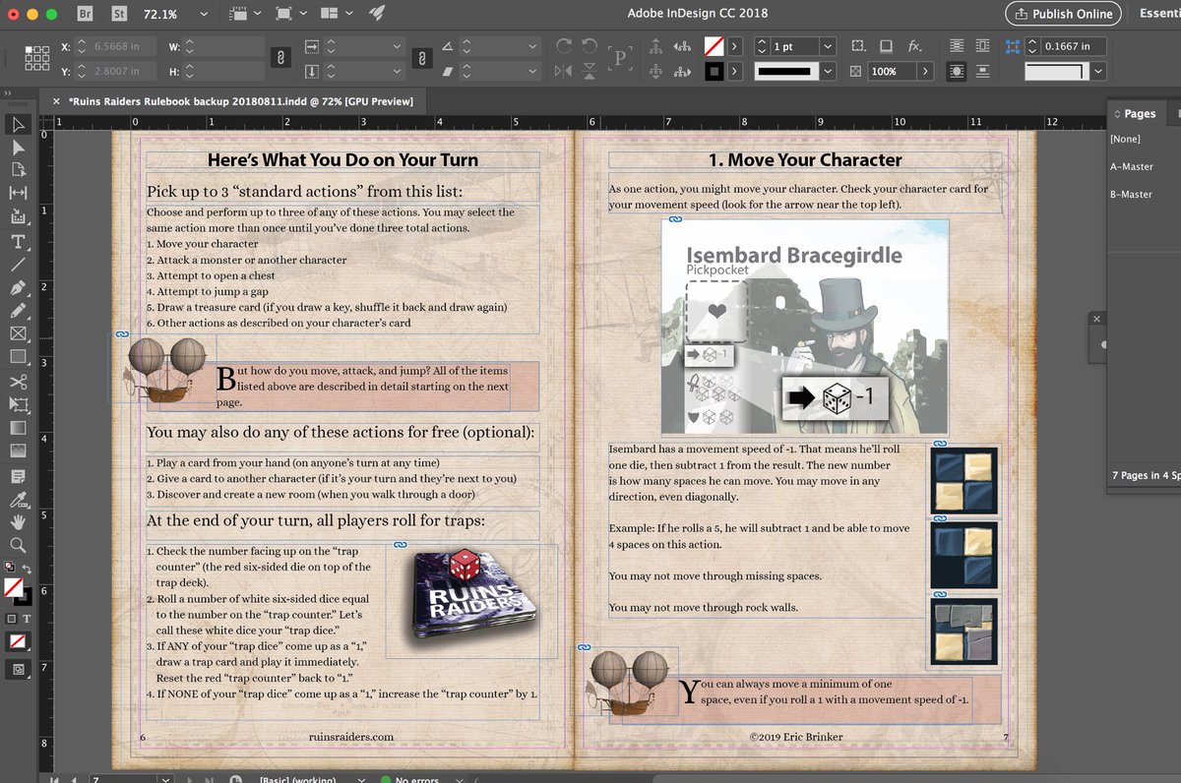This screenshot has height=783, width=1181.
Task: Select the Gradient Swatch tool
Action: pos(18,428)
